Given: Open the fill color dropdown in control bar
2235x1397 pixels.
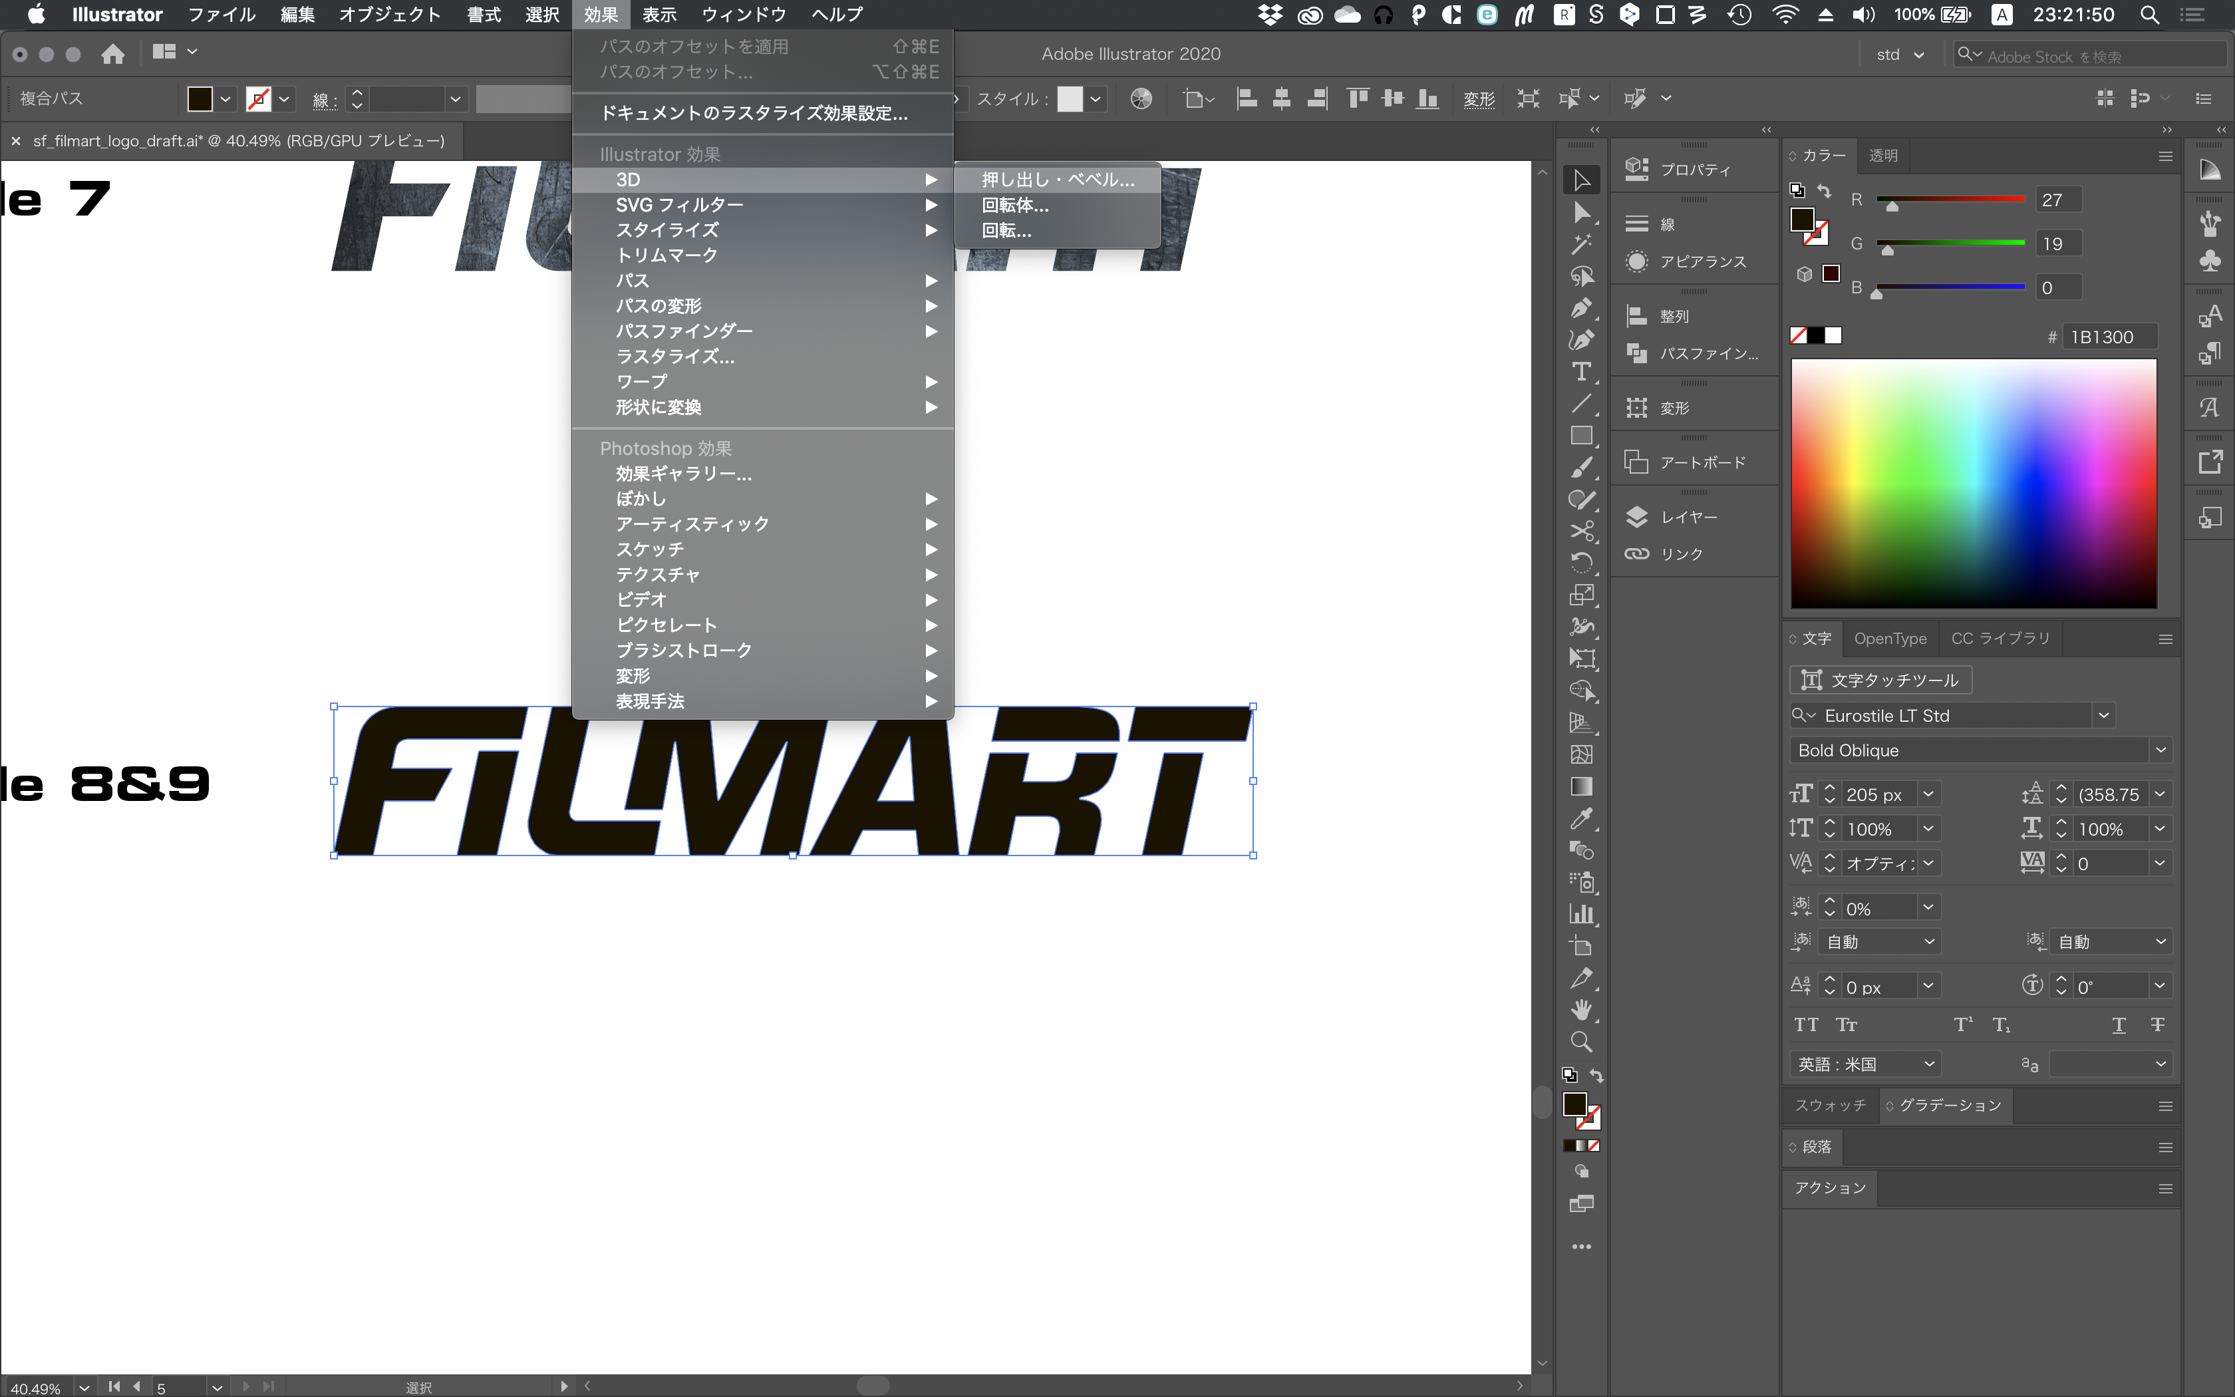Looking at the screenshot, I should (x=225, y=99).
